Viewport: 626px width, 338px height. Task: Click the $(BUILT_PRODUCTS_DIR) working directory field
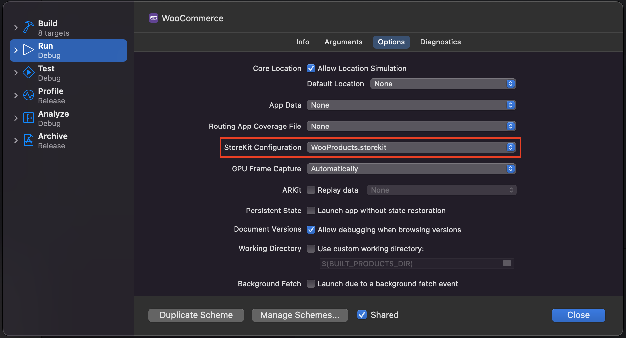[417, 264]
